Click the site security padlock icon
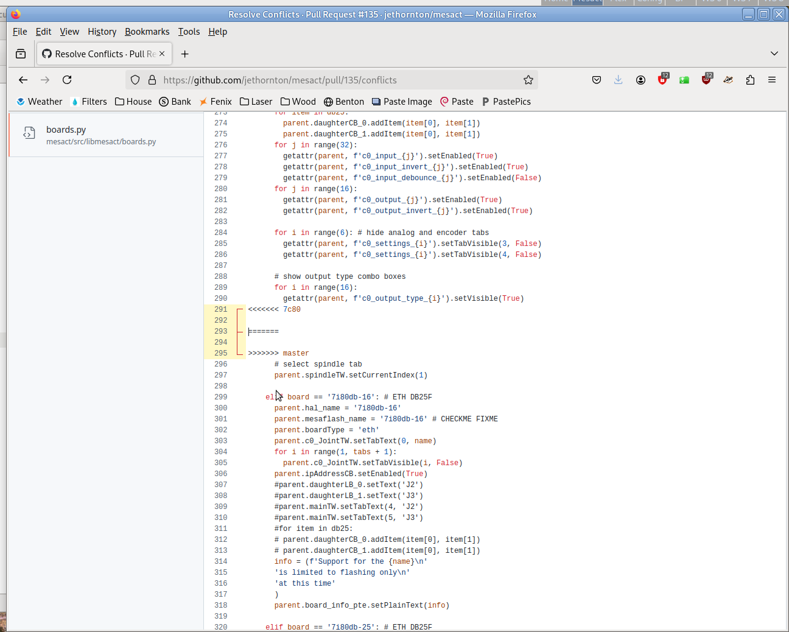789x632 pixels. [x=152, y=80]
